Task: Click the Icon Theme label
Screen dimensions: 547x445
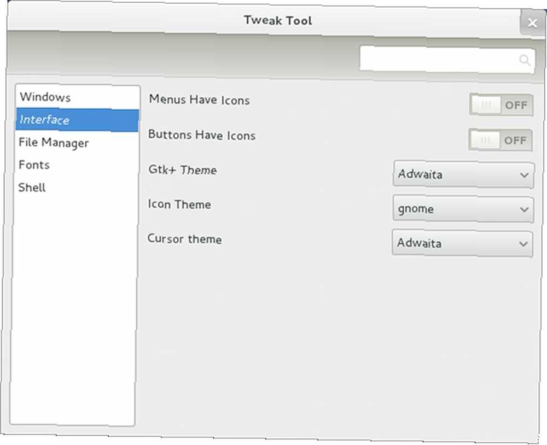Action: (x=179, y=204)
